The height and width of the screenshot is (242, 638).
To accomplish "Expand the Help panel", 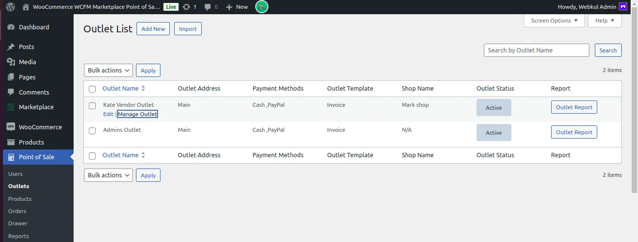I will click(605, 21).
